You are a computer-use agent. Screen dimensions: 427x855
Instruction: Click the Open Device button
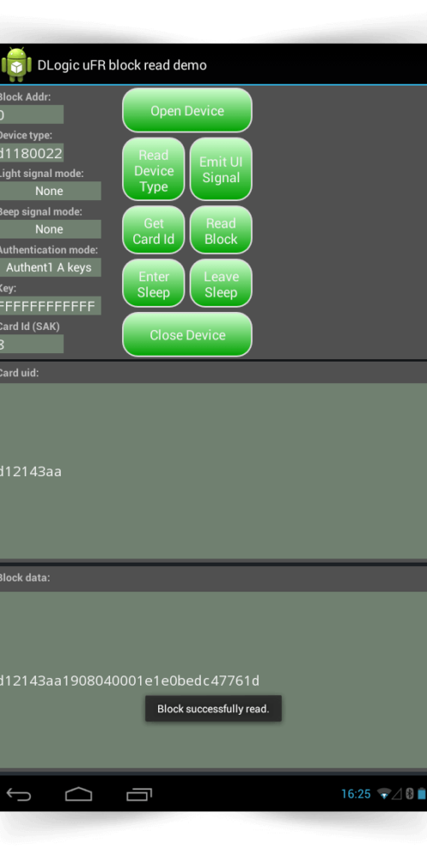[187, 110]
